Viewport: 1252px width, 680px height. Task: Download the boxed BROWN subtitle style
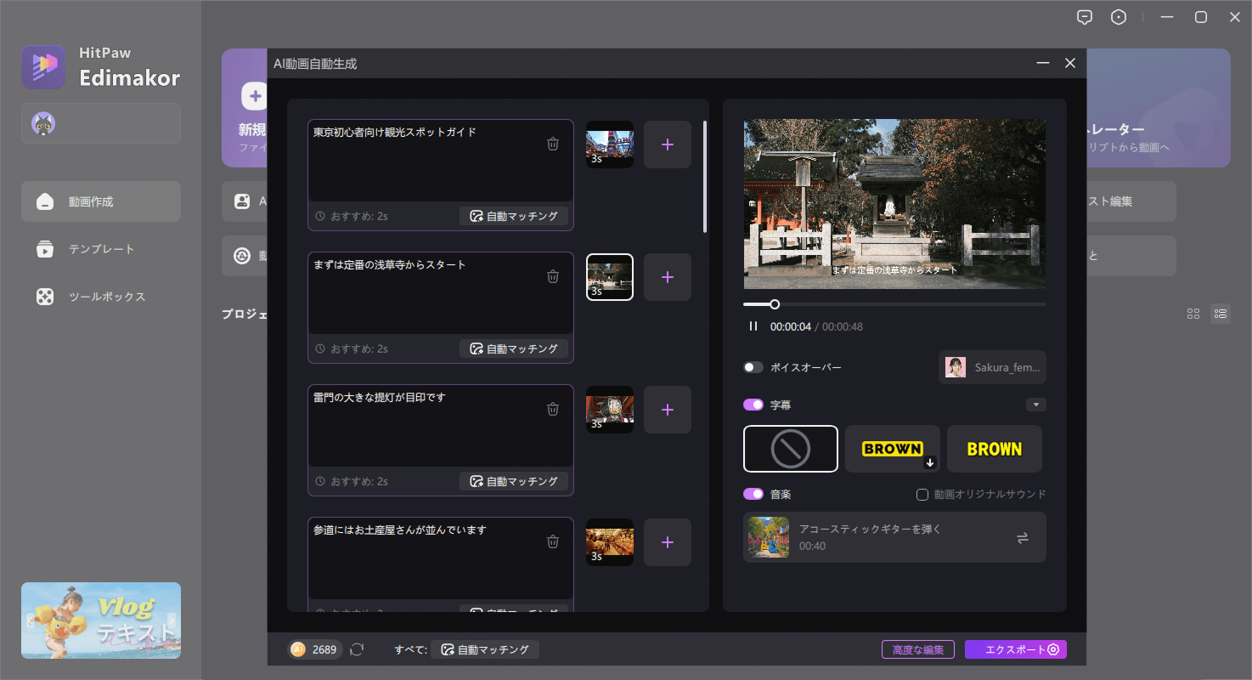[x=930, y=462]
